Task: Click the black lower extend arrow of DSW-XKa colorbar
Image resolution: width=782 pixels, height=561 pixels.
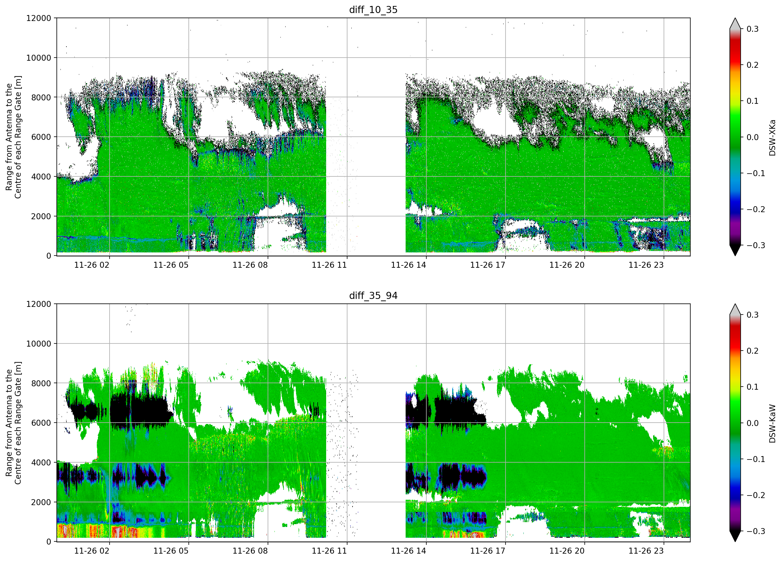Action: (x=735, y=250)
